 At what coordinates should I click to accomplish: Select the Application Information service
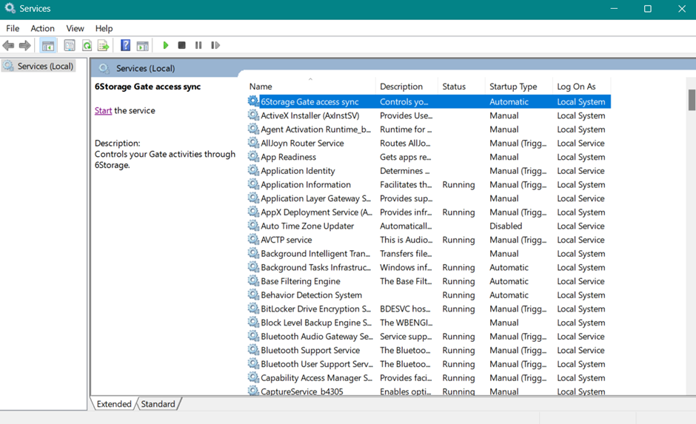coord(429,184)
